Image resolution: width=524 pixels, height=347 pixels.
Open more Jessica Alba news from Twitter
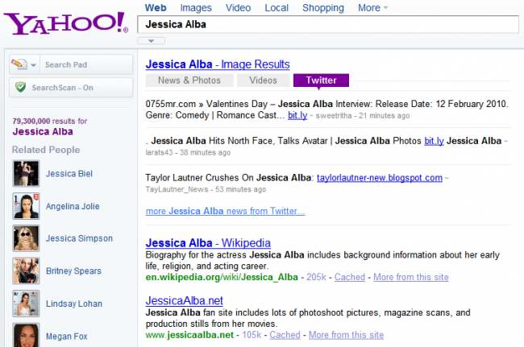click(x=225, y=211)
